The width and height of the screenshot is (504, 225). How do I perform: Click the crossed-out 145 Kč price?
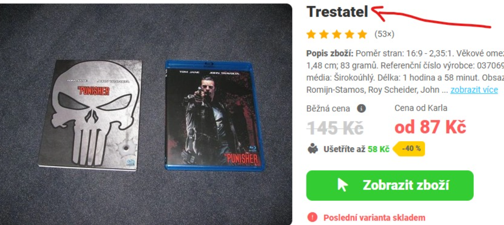pyautogui.click(x=335, y=128)
